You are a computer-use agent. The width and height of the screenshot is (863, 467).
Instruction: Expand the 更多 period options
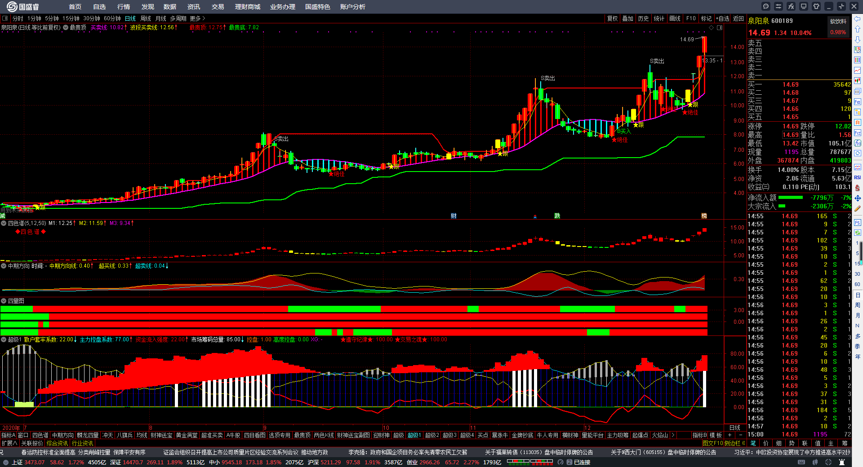coord(197,18)
